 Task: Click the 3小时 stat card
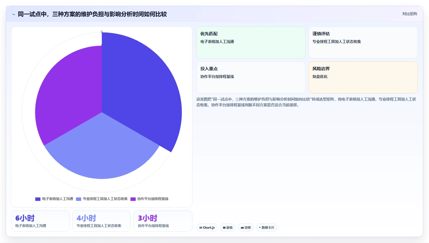163,221
